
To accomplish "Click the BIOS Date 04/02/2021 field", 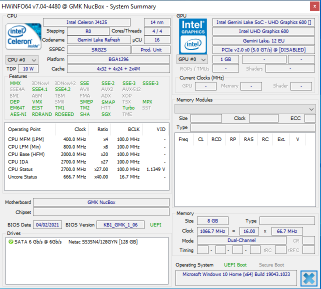I will pos(47,224).
